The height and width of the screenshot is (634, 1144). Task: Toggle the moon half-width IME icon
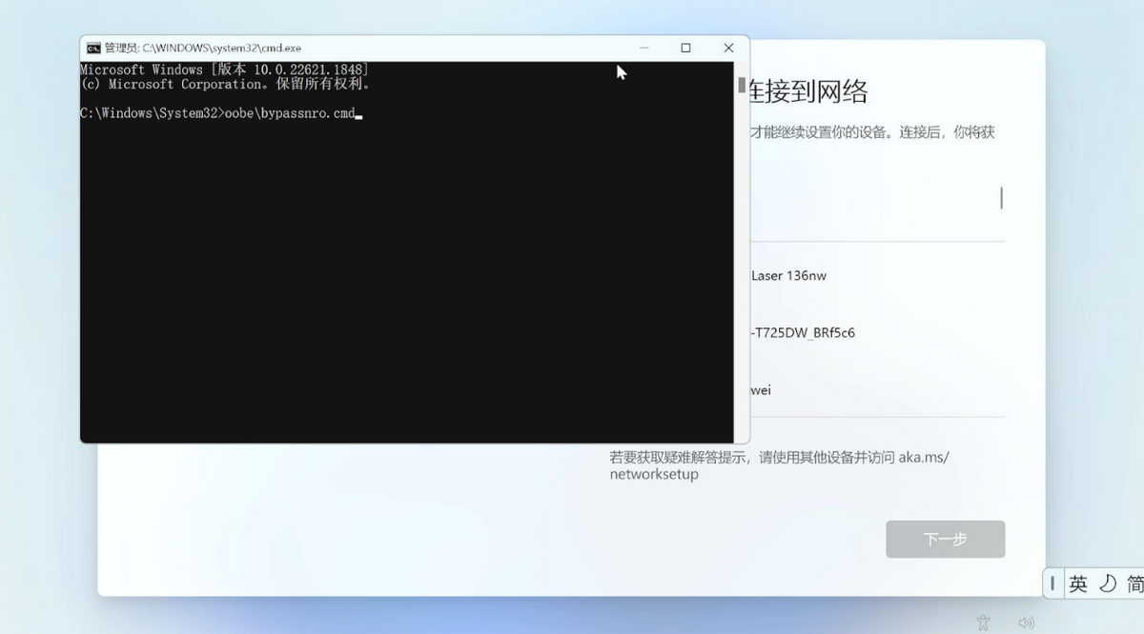1107,584
